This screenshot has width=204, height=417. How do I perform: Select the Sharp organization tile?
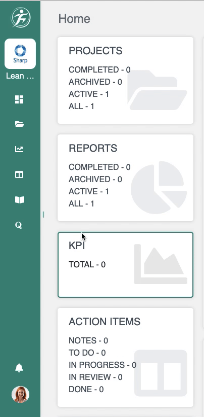20,54
